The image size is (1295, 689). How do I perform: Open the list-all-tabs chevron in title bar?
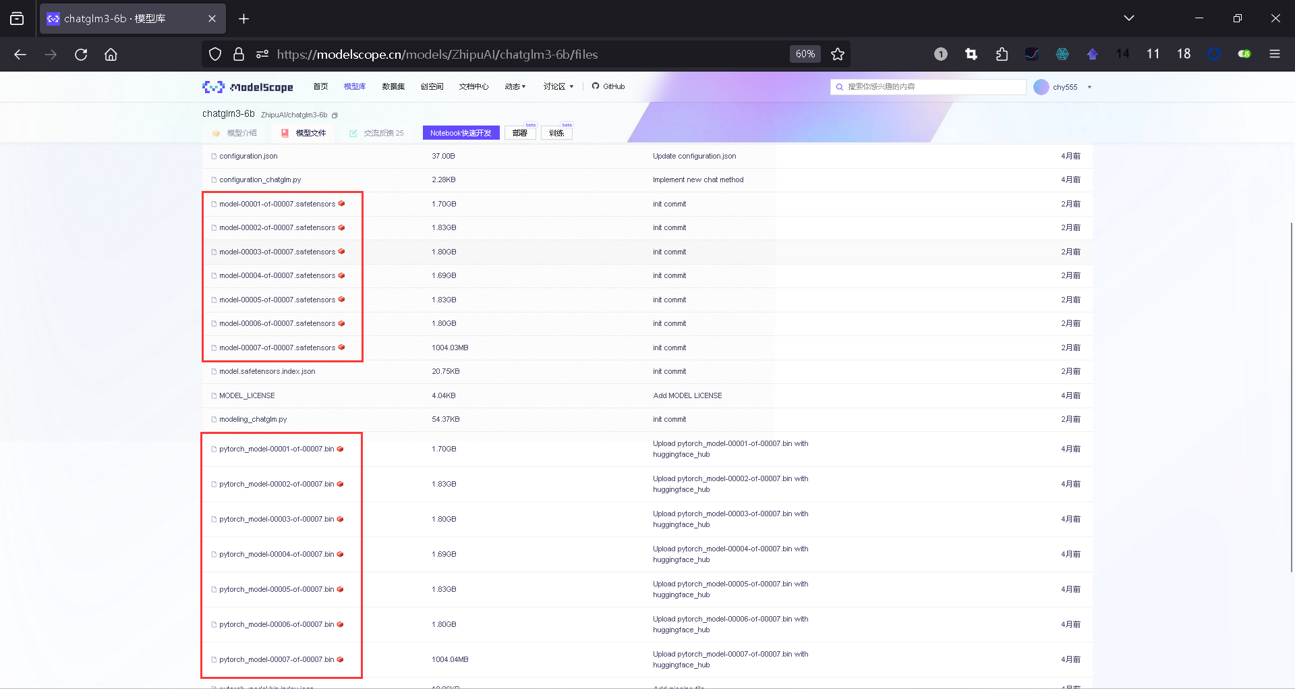(1129, 18)
